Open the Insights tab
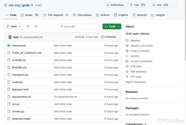The height and width of the screenshot is (125, 186). (158, 15)
